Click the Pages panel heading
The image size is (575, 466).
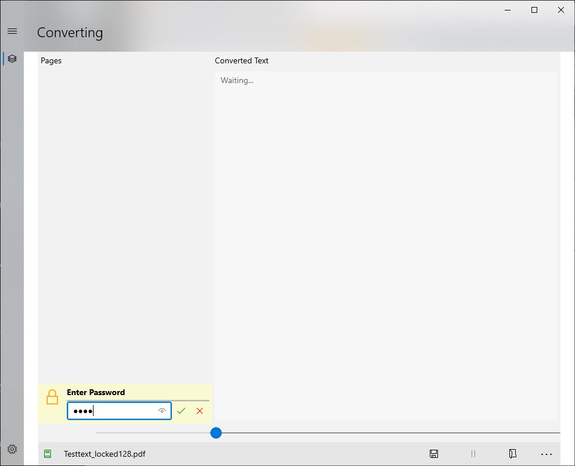(x=51, y=60)
